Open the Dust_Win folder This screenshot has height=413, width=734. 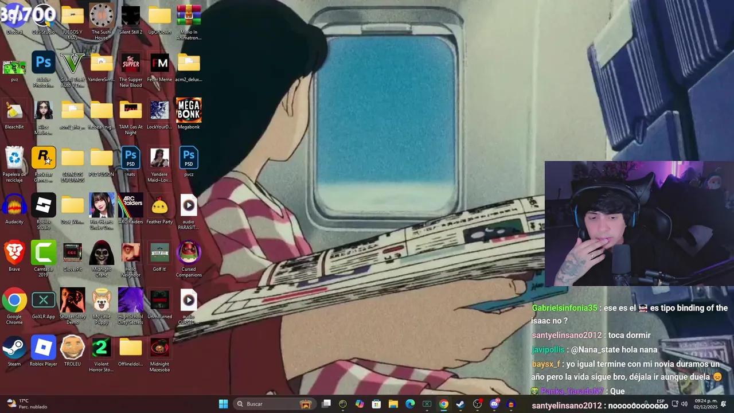[x=72, y=209]
